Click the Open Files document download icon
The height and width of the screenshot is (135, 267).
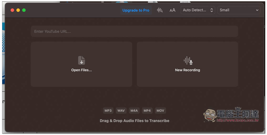pos(81,60)
